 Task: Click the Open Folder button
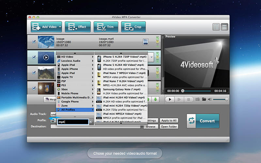point(169,126)
